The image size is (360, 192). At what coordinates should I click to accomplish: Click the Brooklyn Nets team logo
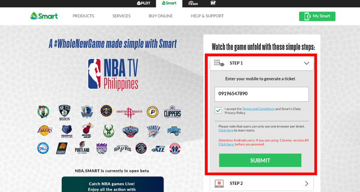point(64,113)
